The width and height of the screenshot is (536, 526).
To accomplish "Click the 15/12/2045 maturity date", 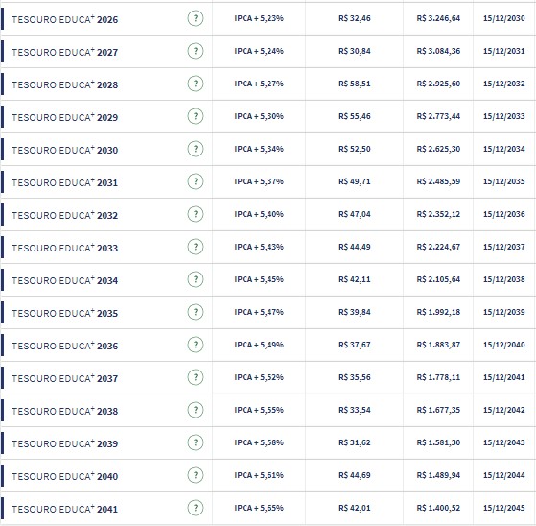I will click(503, 508).
